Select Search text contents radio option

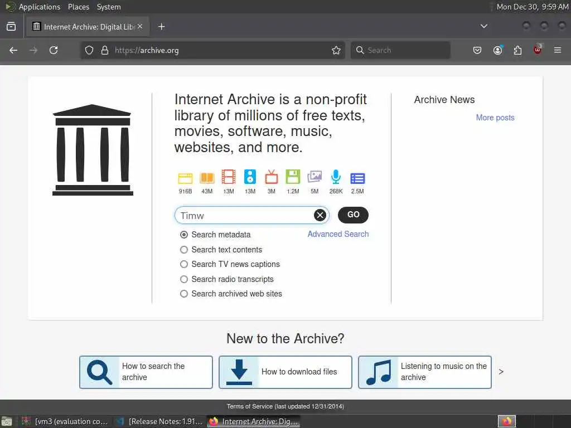click(x=184, y=250)
